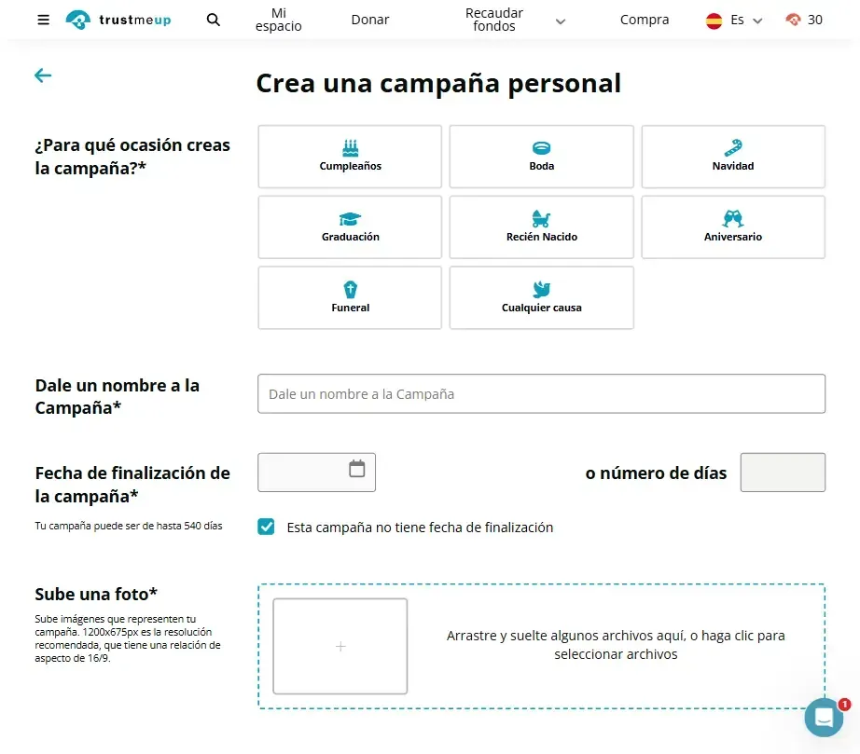Expand the Recaudar fondos dropdown arrow
This screenshot has width=860, height=754.
click(560, 21)
